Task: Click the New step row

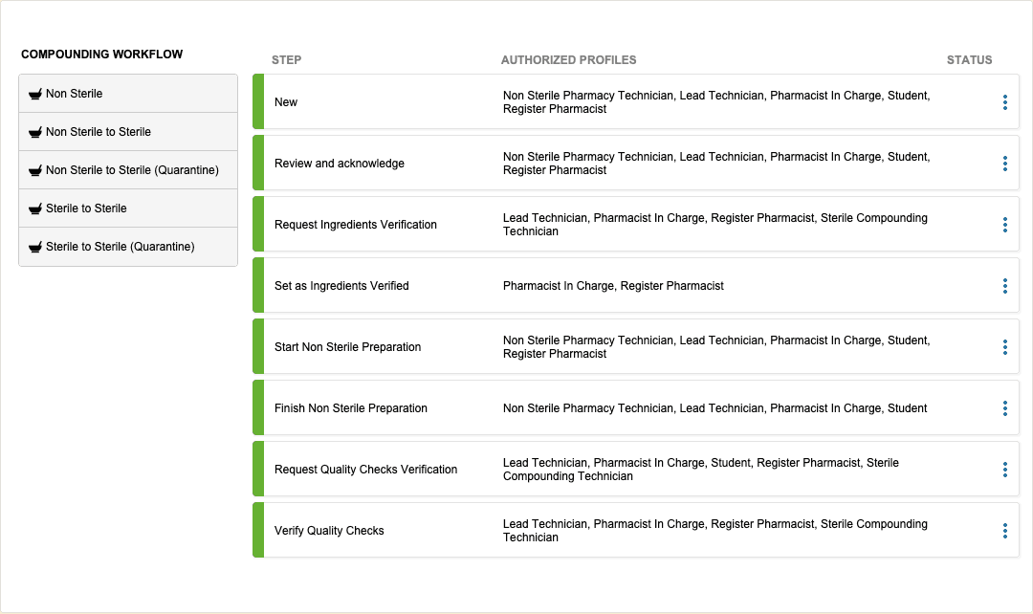Action: pyautogui.click(x=286, y=102)
